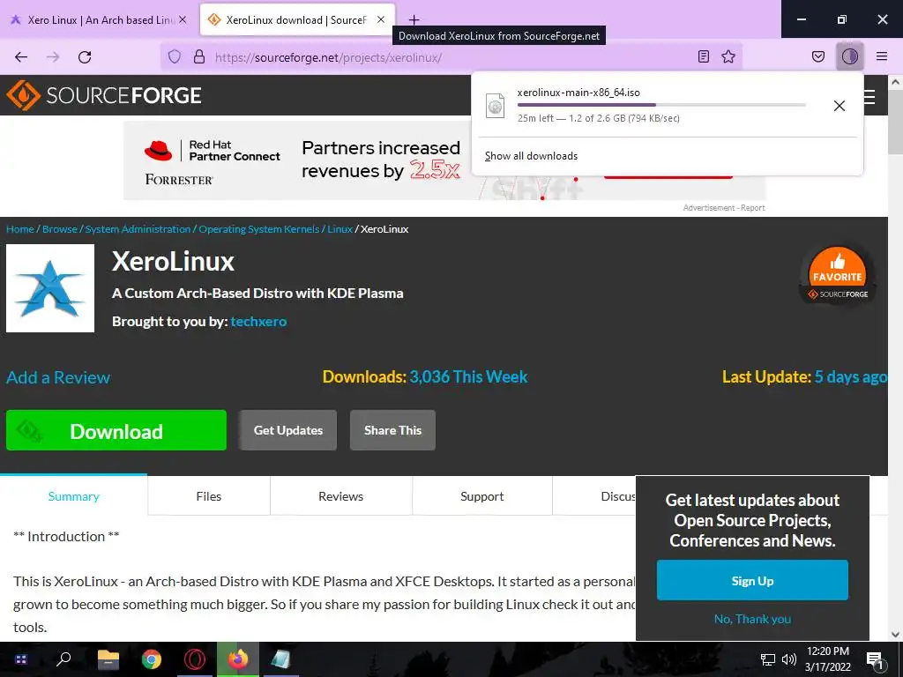This screenshot has height=677, width=903.
Task: Go back using the browser back arrow
Action: (x=21, y=57)
